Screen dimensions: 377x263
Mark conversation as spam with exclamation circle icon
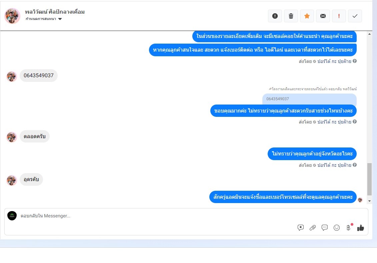pos(275,16)
